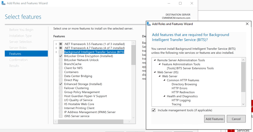The image size is (253, 132).
Task: Close the main Add Roles and Features Wizard window
Action: tap(192, 3)
